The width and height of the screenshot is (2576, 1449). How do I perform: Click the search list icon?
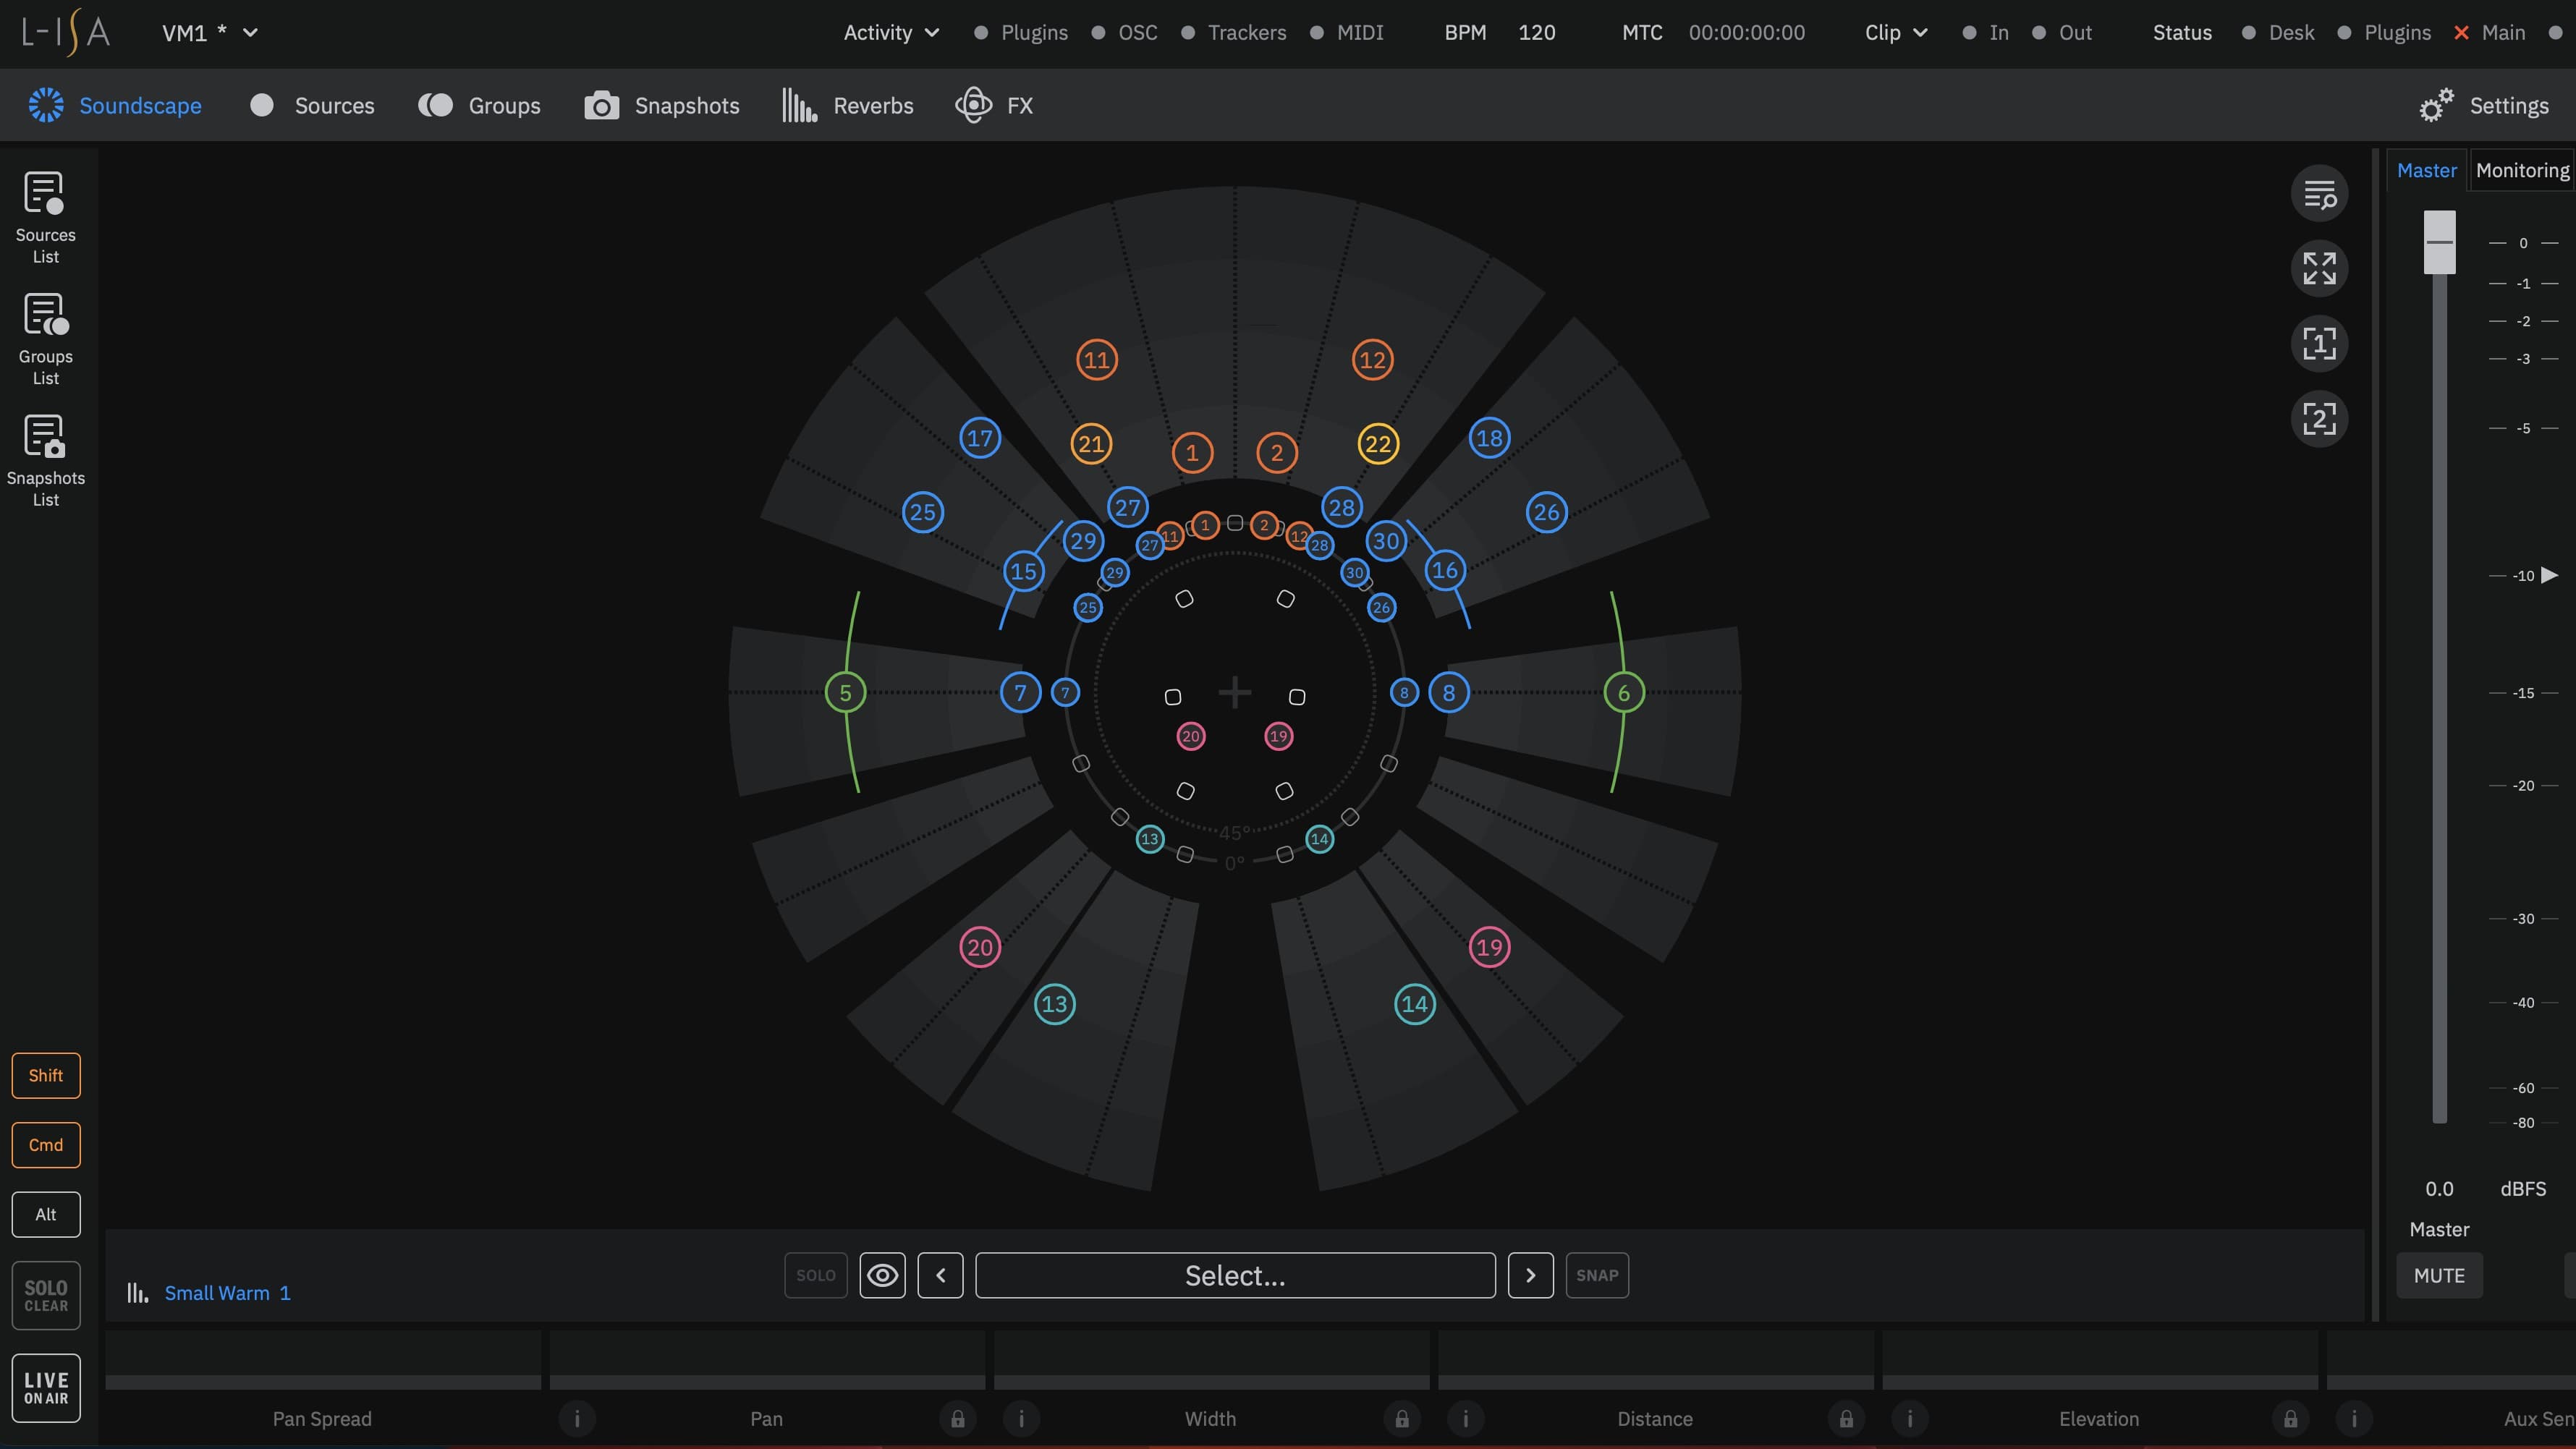[2319, 194]
